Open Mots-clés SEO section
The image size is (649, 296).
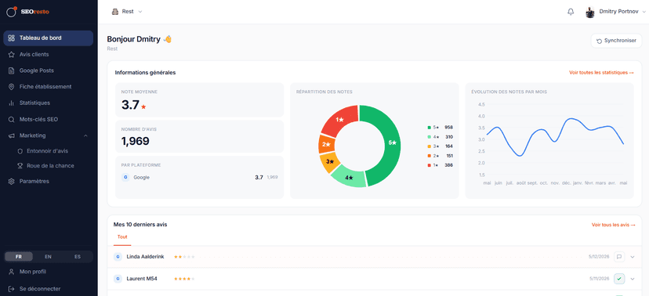[48, 120]
